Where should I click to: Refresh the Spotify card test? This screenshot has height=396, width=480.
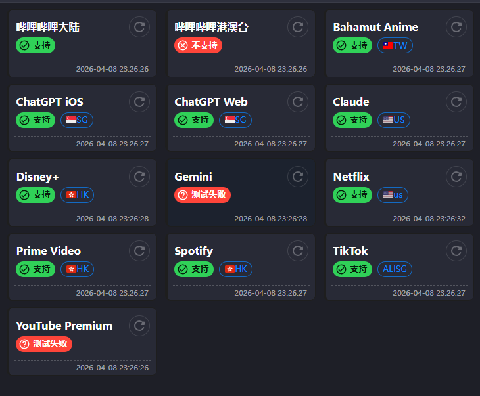297,251
